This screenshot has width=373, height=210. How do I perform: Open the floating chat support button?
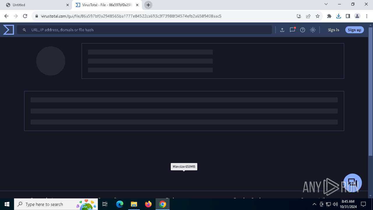click(x=353, y=183)
